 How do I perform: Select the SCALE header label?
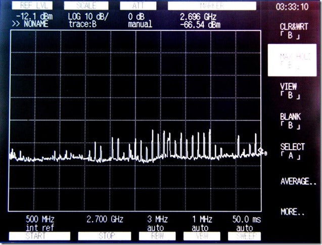click(x=85, y=6)
